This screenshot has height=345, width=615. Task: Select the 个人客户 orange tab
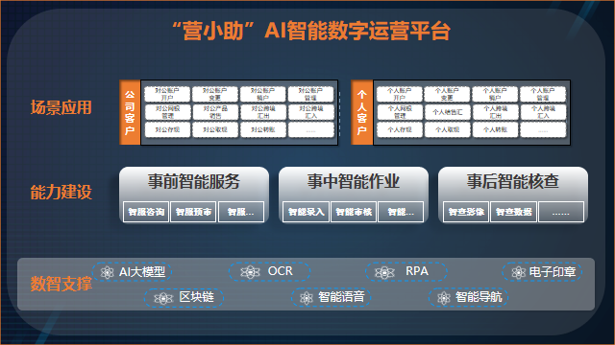362,113
